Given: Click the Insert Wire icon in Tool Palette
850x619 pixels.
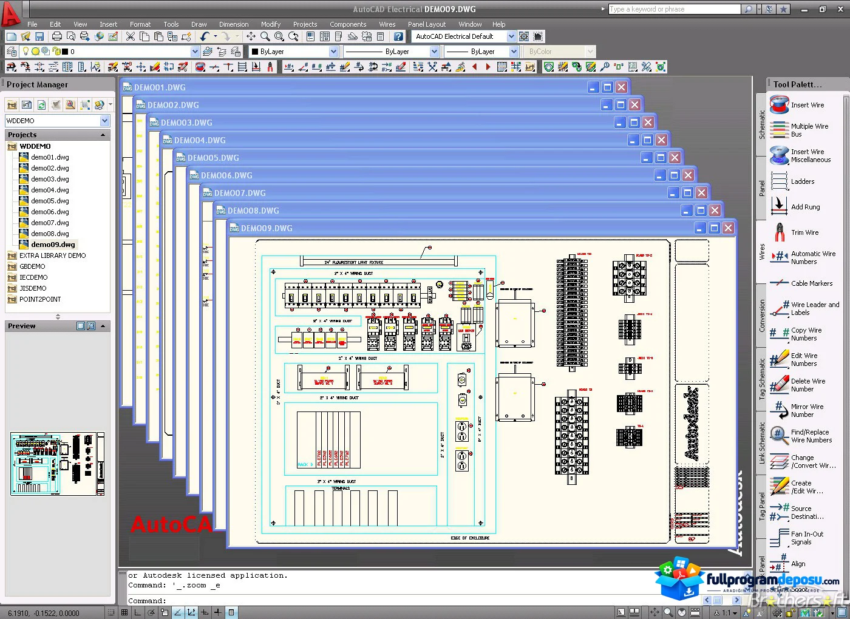Looking at the screenshot, I should (x=780, y=105).
